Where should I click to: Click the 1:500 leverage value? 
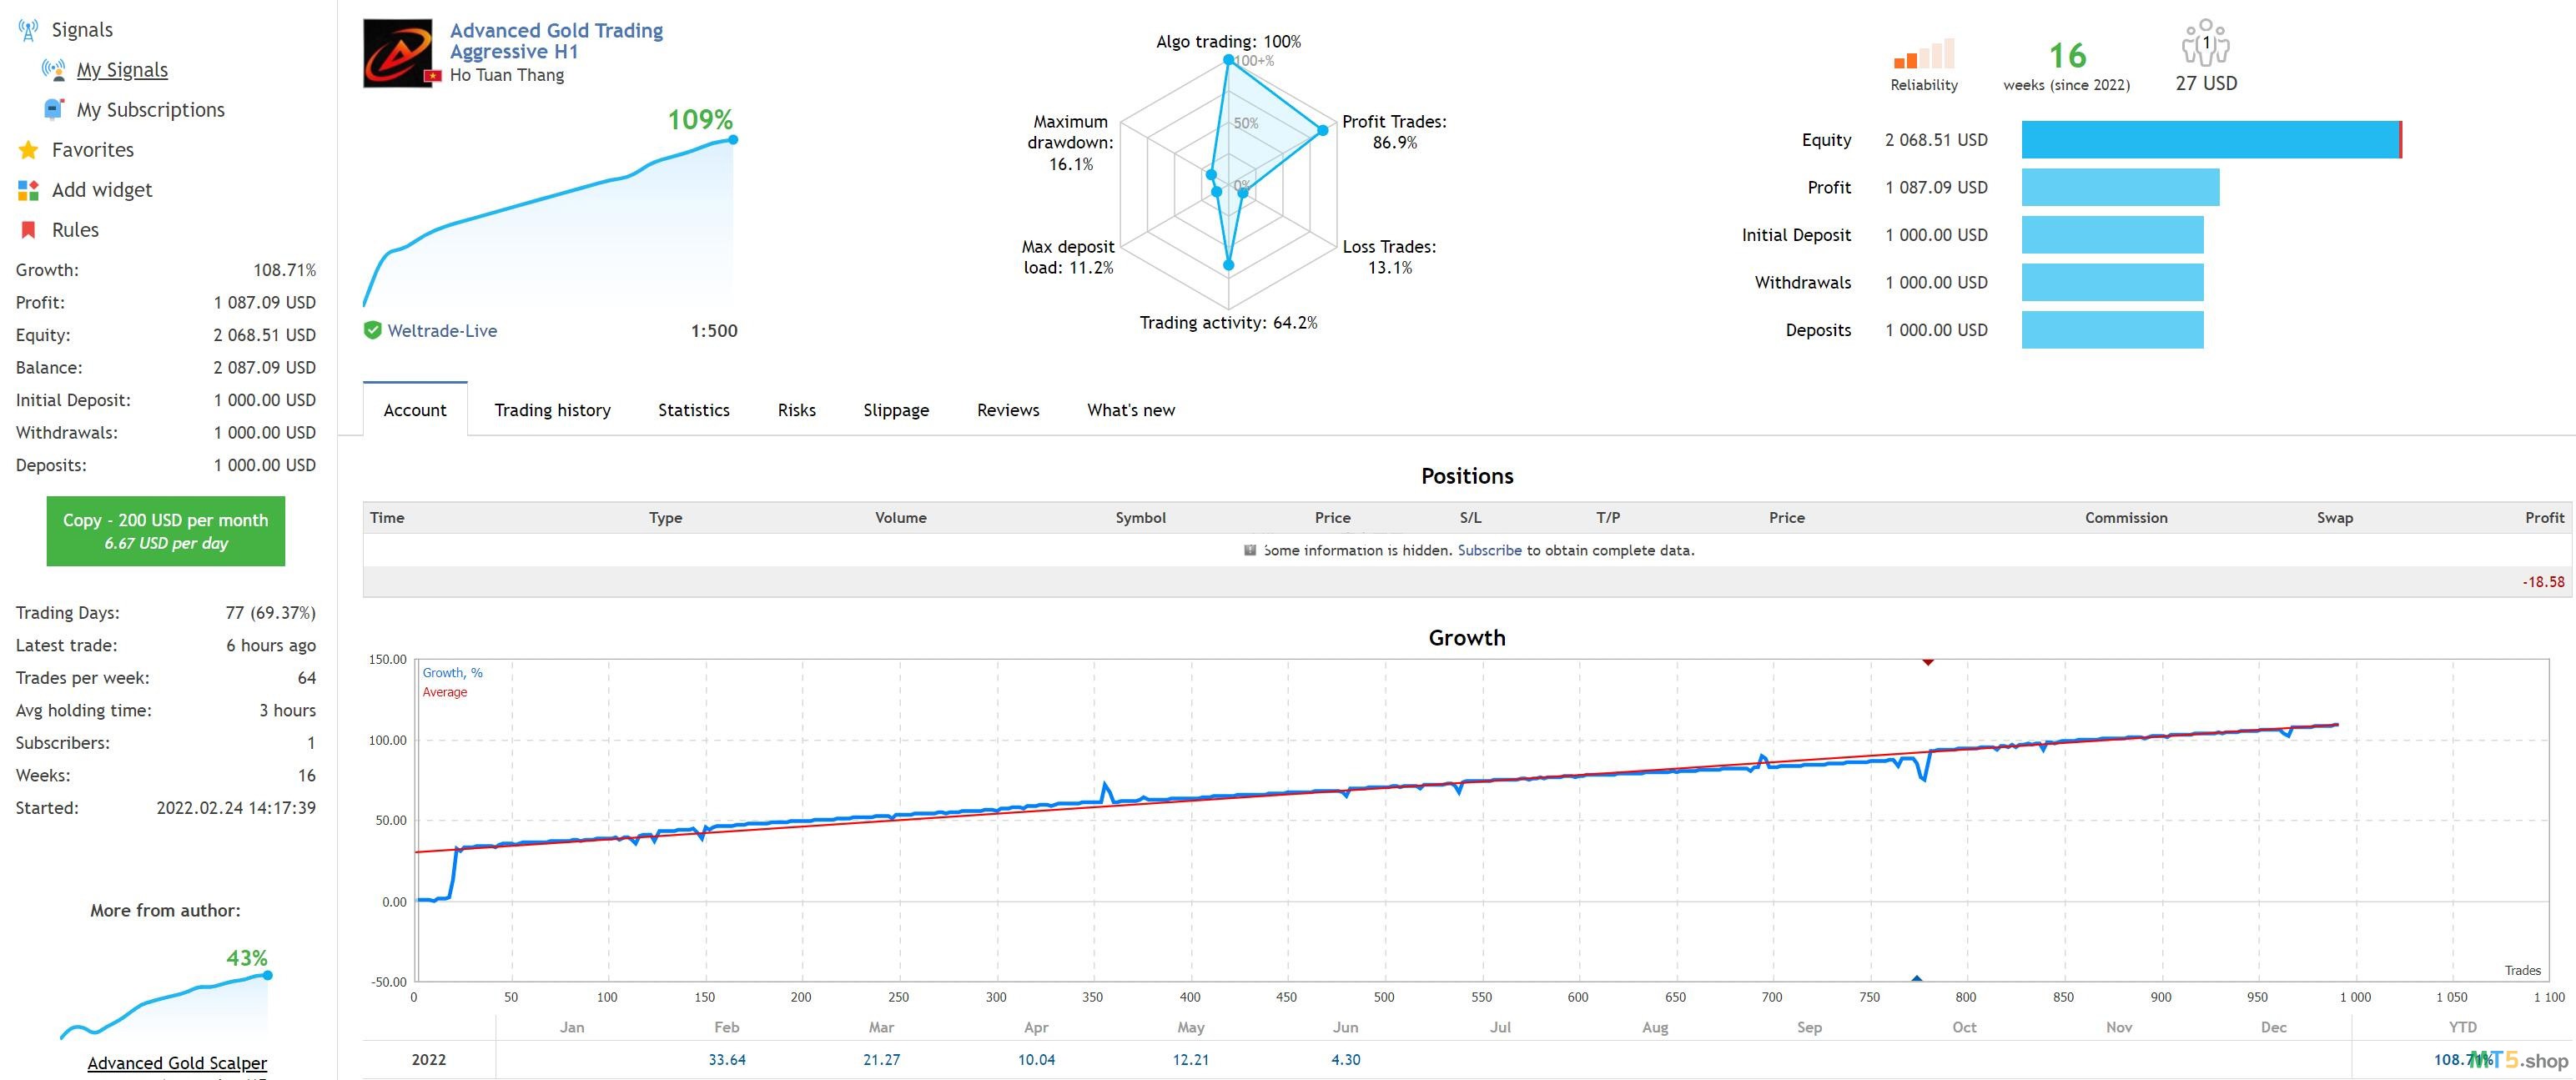[x=713, y=330]
